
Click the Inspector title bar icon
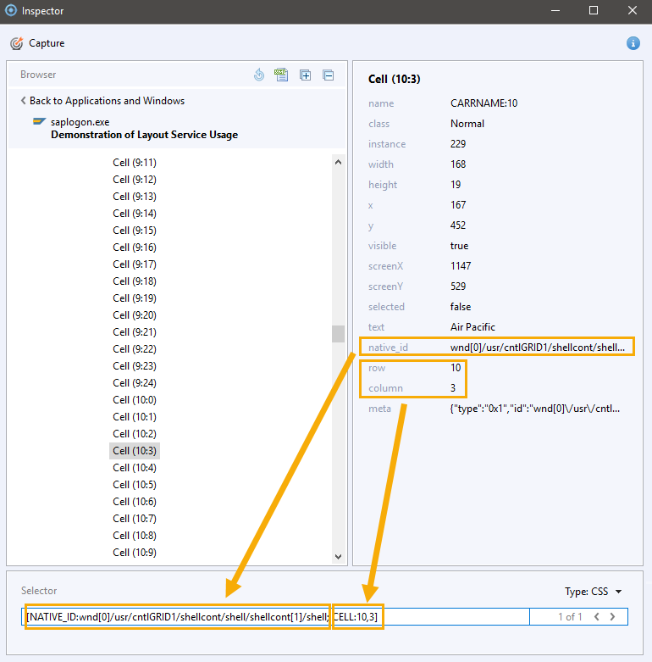click(11, 10)
